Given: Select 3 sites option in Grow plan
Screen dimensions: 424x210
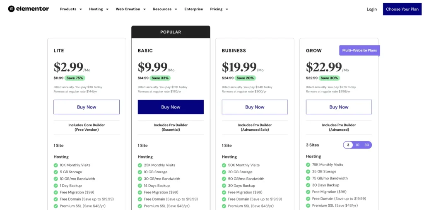Looking at the screenshot, I should [x=348, y=145].
